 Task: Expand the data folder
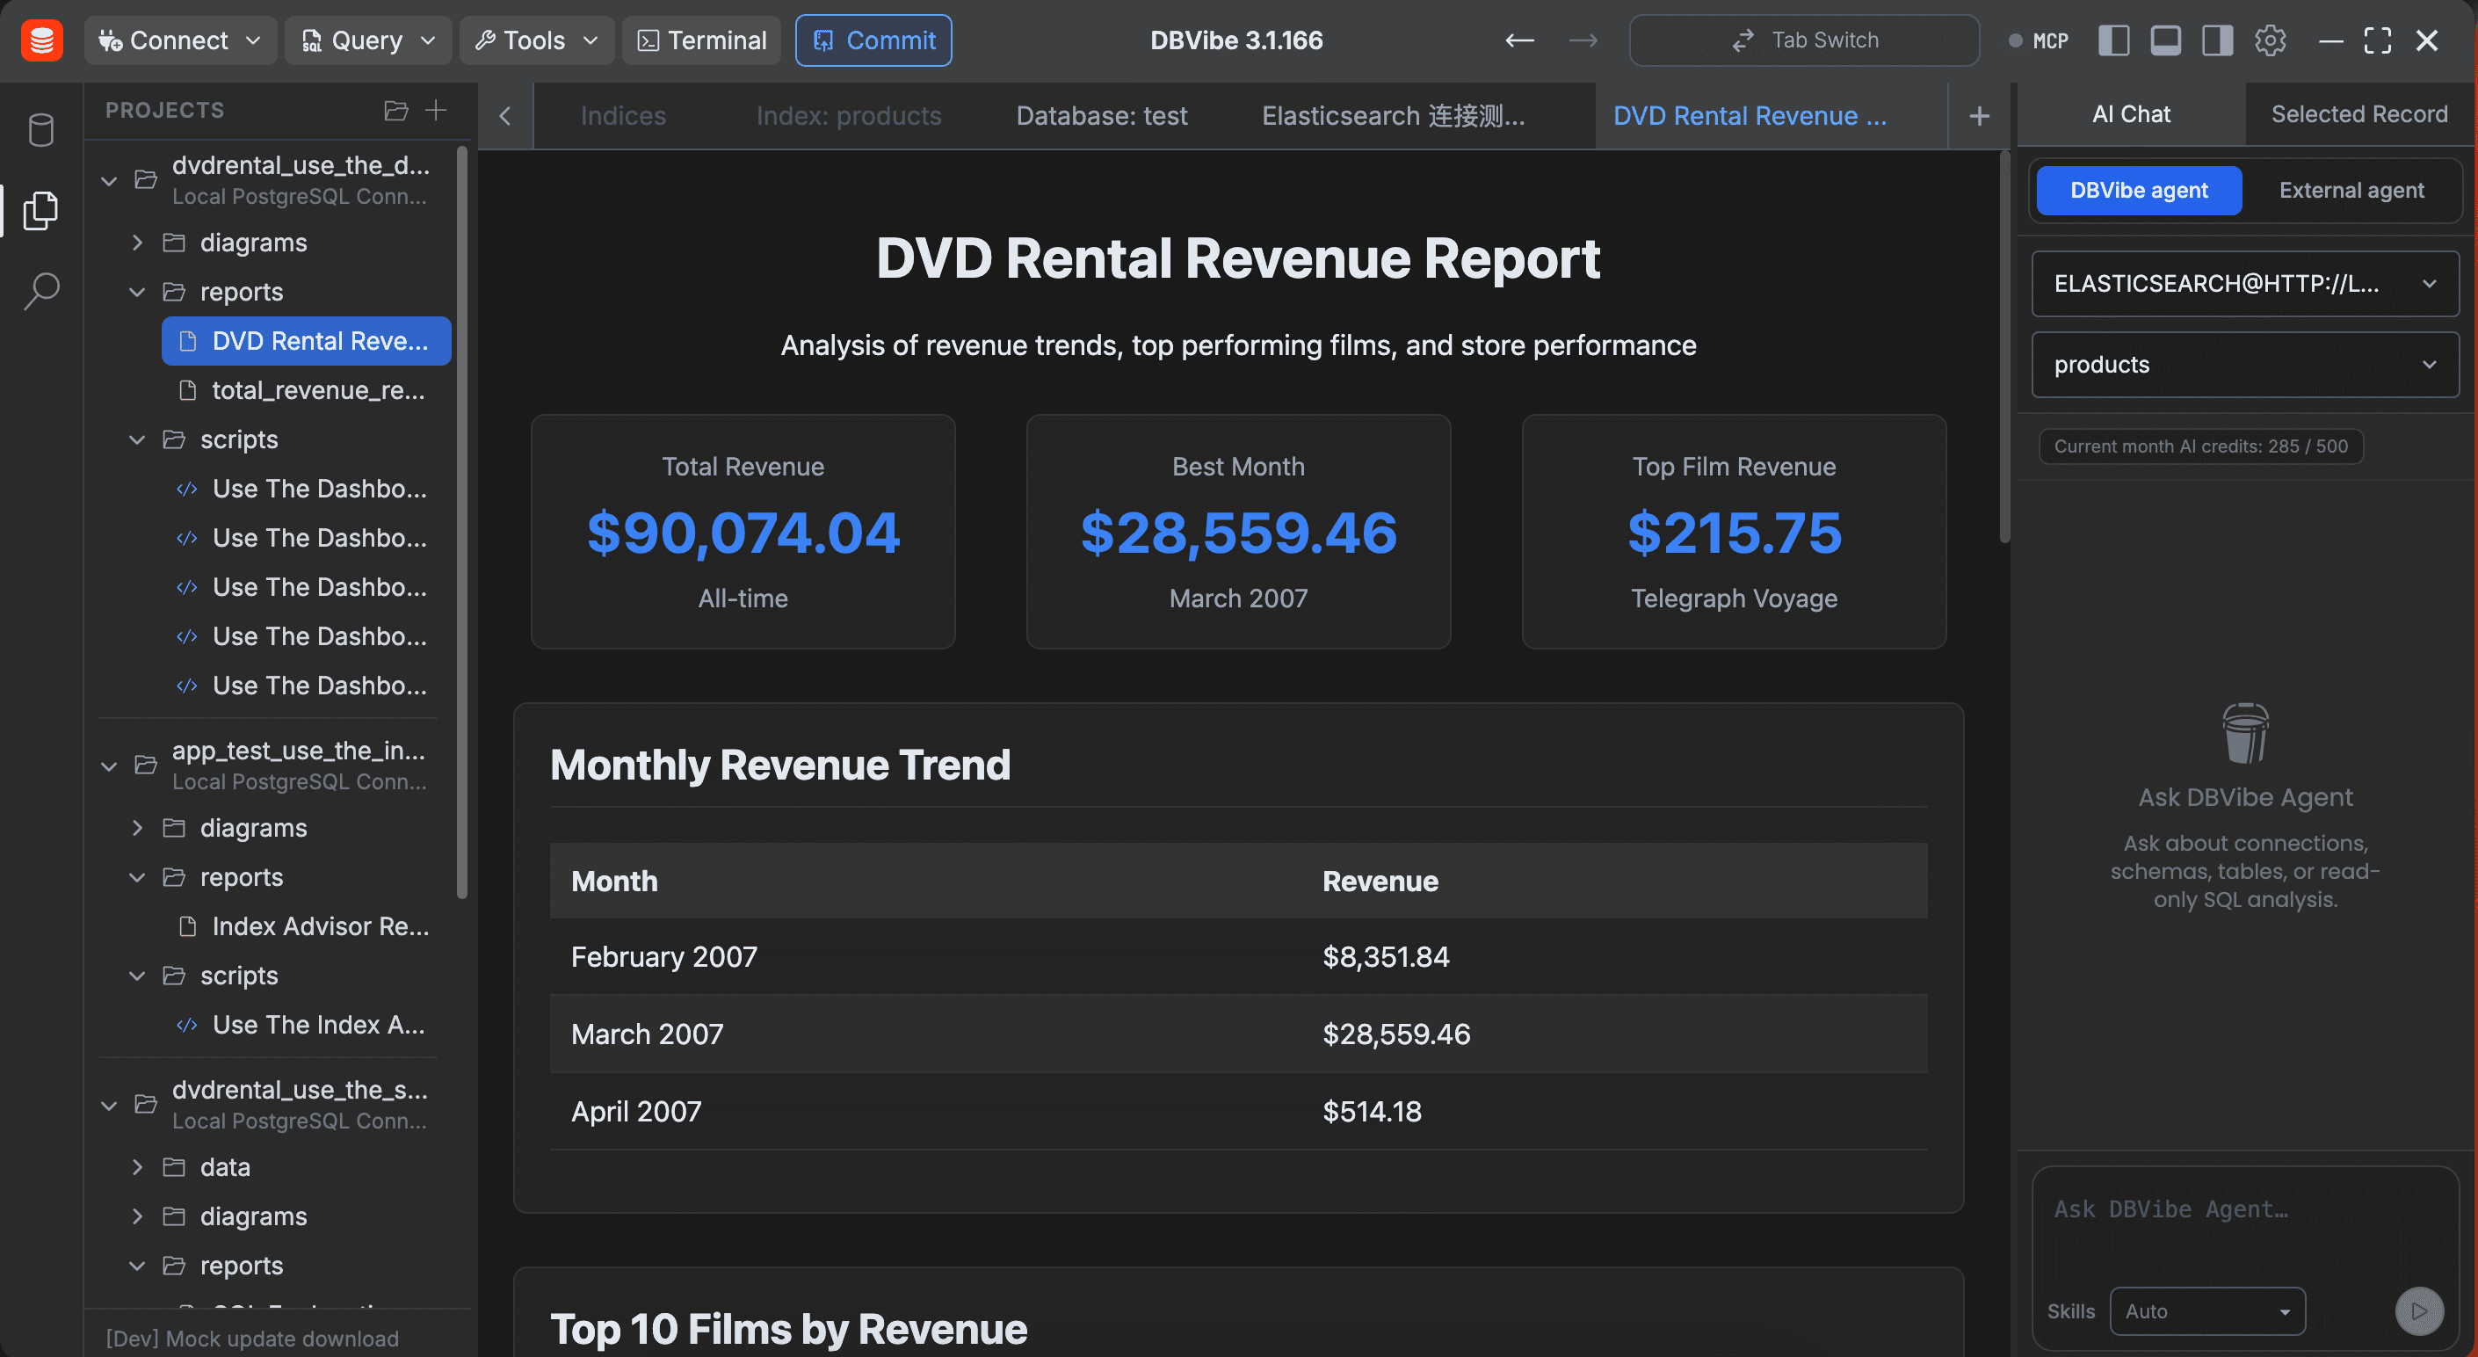[138, 1166]
